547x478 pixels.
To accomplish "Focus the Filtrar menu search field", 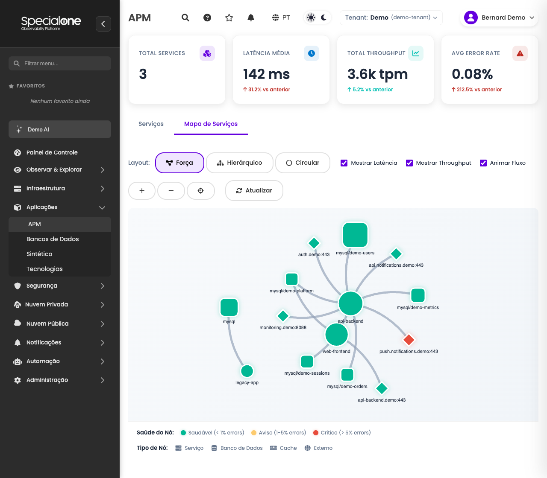I will click(x=60, y=63).
